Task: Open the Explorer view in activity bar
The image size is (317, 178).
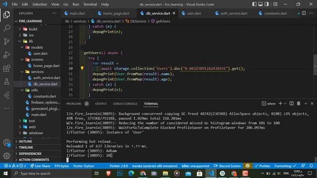Action: (6, 15)
